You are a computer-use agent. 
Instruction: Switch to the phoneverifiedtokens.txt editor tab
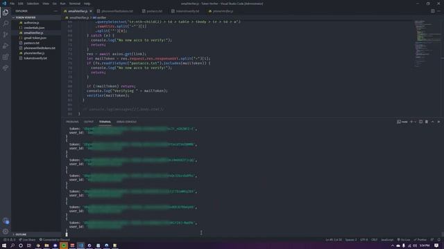coord(117,11)
